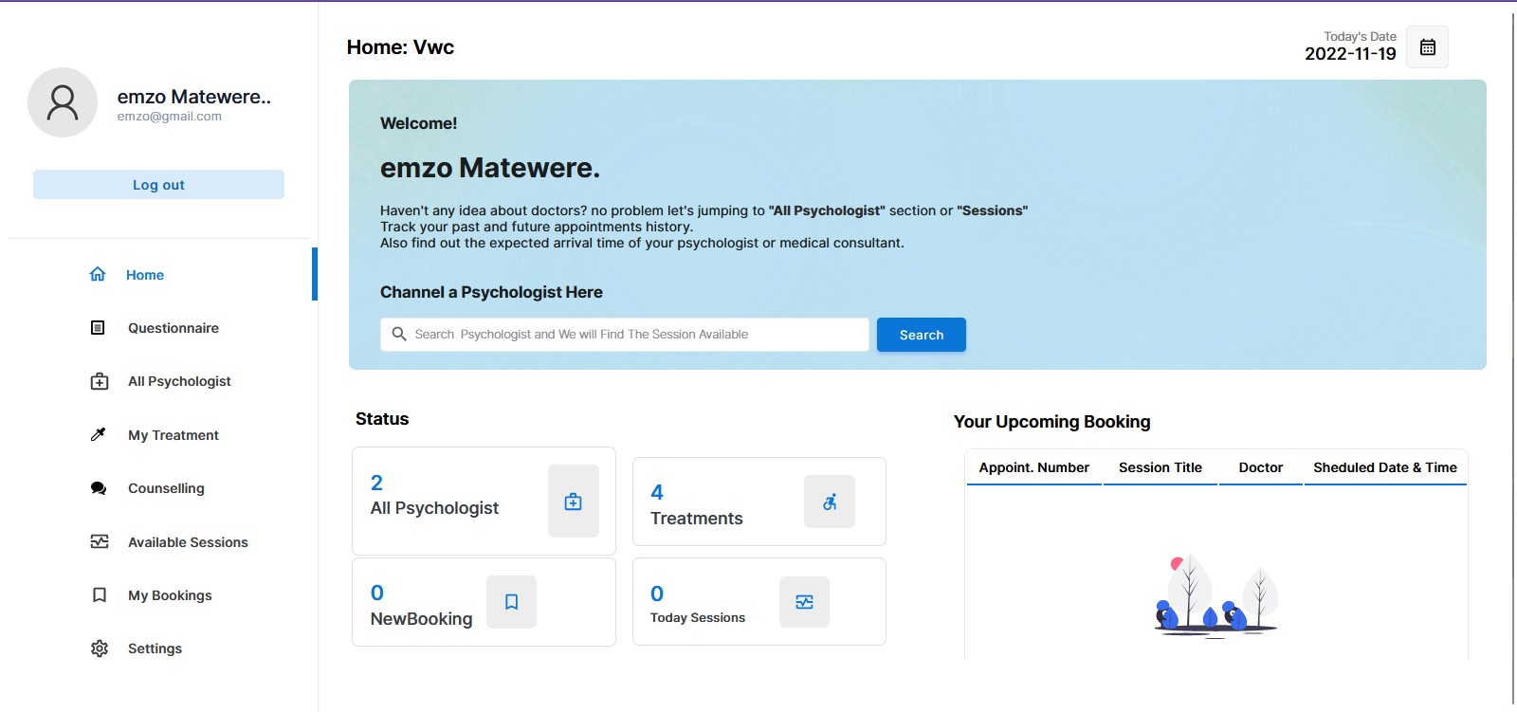The image size is (1517, 712).
Task: Click the All Psychologist medical bag status icon
Action: [x=573, y=502]
